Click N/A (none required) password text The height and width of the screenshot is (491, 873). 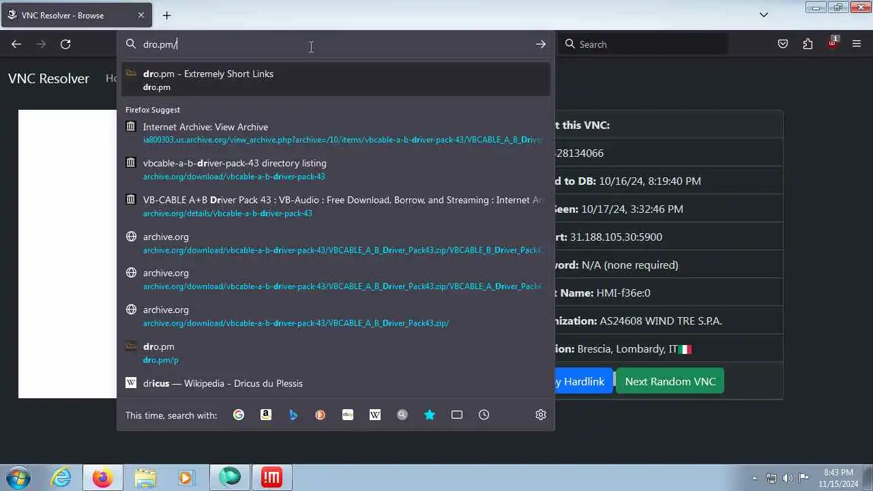630,265
